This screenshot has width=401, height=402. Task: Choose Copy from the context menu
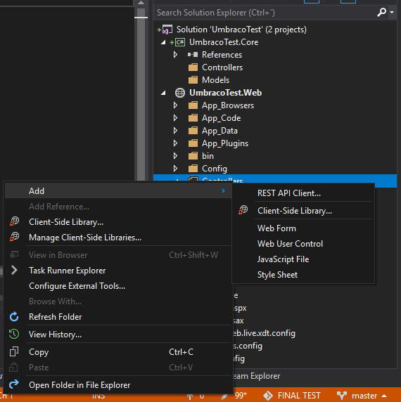pyautogui.click(x=118, y=352)
